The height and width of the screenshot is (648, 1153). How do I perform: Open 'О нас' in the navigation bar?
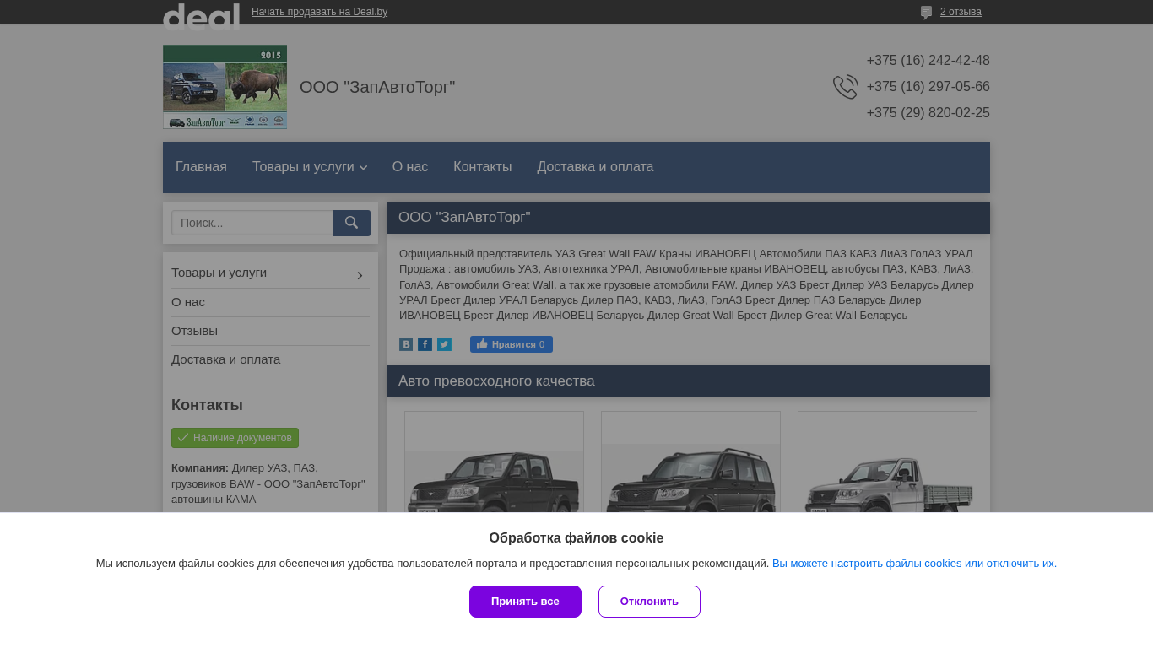pos(410,167)
